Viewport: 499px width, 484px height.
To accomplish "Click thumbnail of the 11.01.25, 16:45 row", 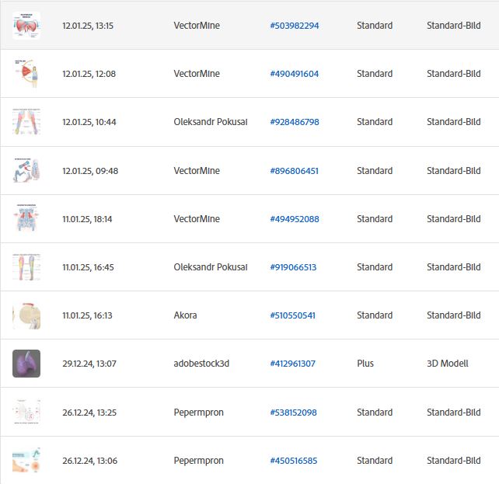I will click(26, 267).
